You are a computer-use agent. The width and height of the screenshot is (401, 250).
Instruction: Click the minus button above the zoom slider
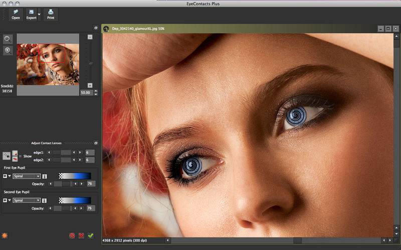pos(90,37)
